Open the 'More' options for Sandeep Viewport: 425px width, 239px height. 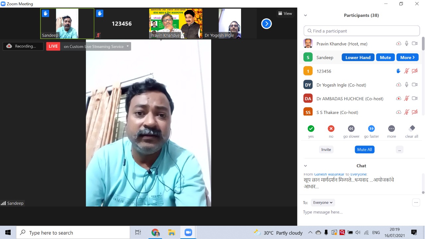coord(407,57)
